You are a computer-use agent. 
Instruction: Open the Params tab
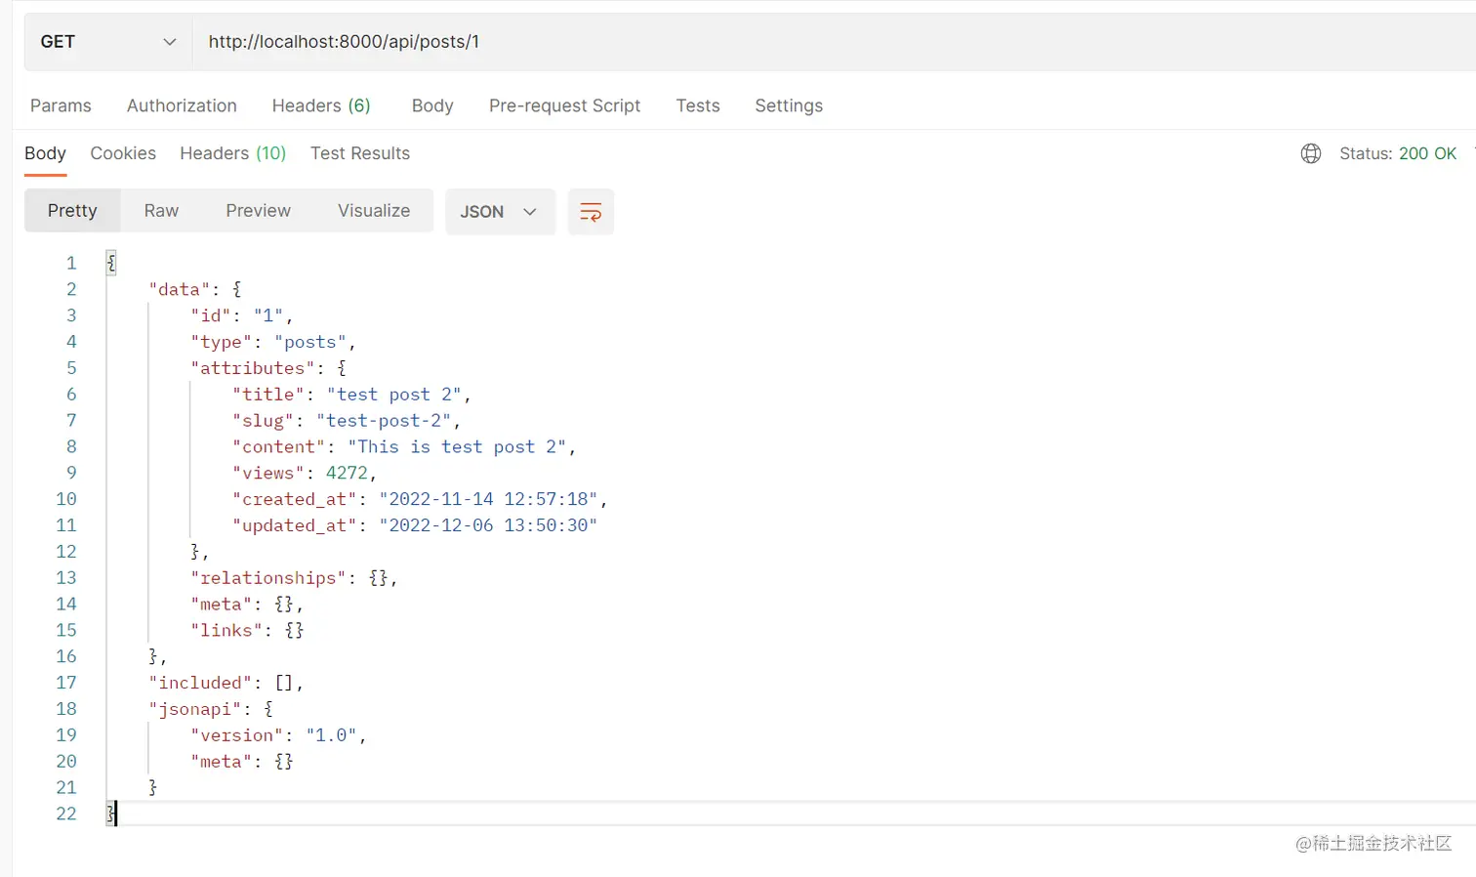tap(61, 105)
